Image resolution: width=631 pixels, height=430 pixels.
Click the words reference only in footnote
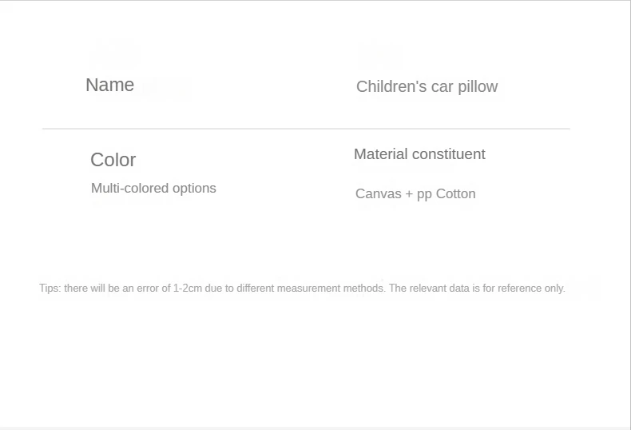click(x=531, y=289)
